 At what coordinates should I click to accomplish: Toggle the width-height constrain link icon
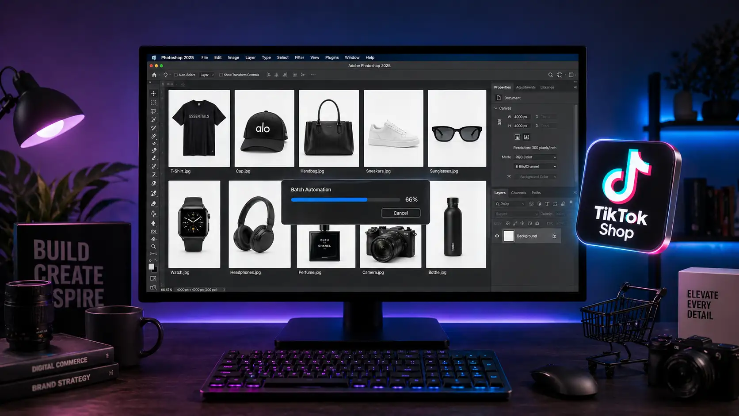499,122
